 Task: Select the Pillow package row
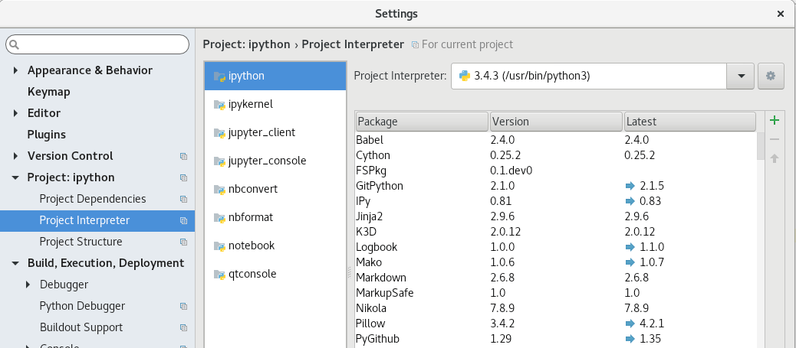(x=371, y=324)
